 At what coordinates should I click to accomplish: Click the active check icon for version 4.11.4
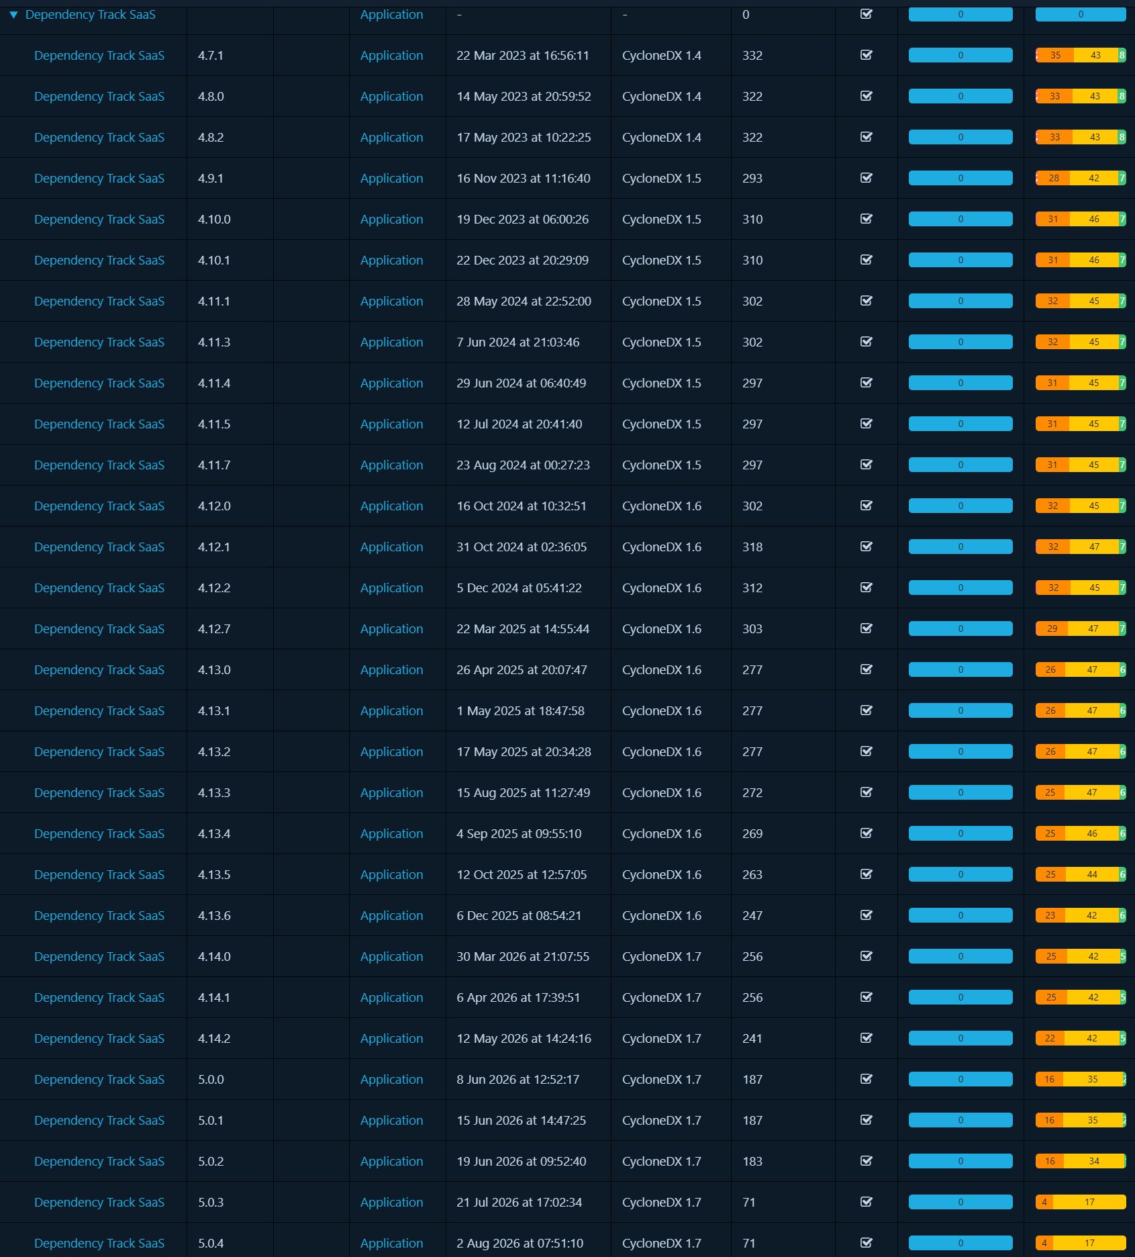(x=867, y=383)
